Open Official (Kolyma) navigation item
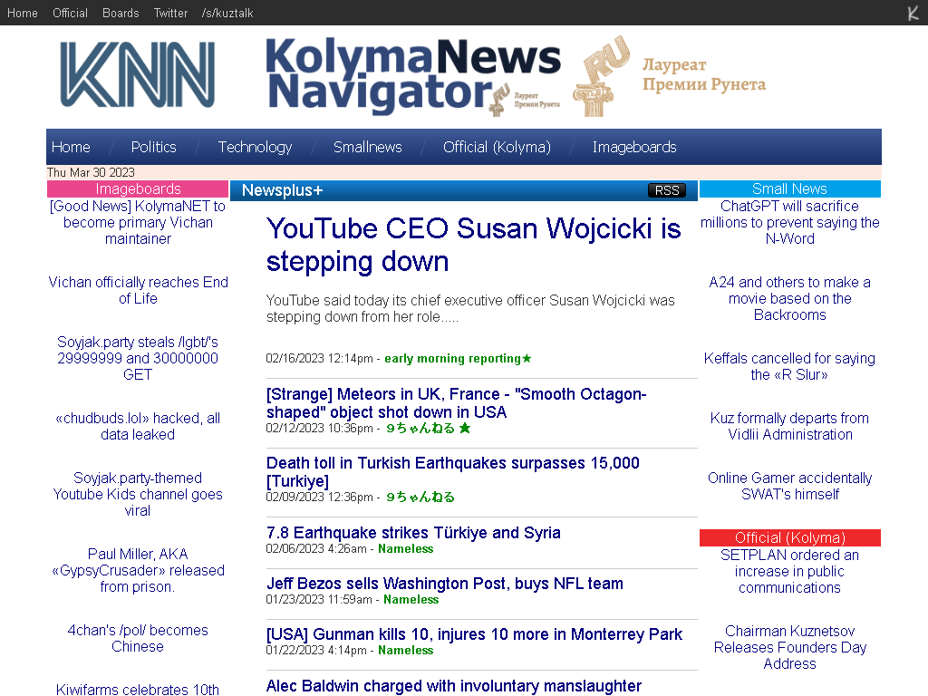Viewport: 928px width, 696px height. 496,147
